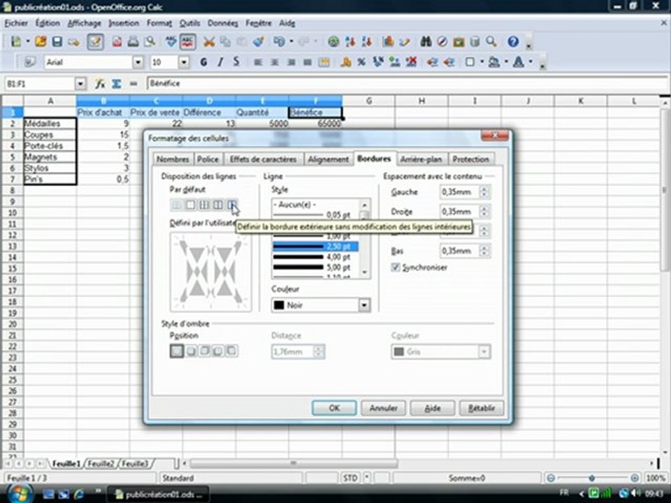Select the first default border preset
671x503 pixels.
(177, 205)
